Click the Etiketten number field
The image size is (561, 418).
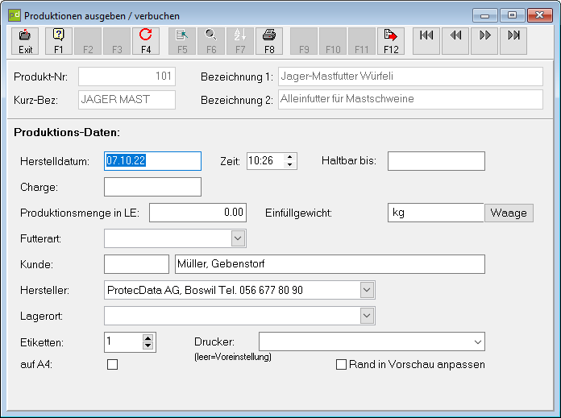point(123,341)
